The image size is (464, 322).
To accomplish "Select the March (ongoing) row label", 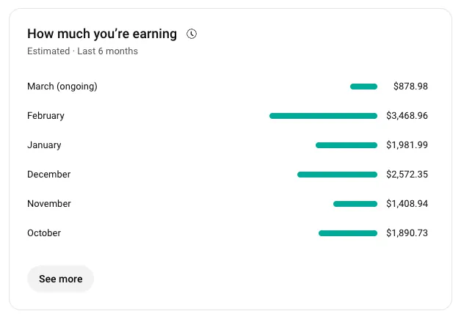I will pos(62,87).
